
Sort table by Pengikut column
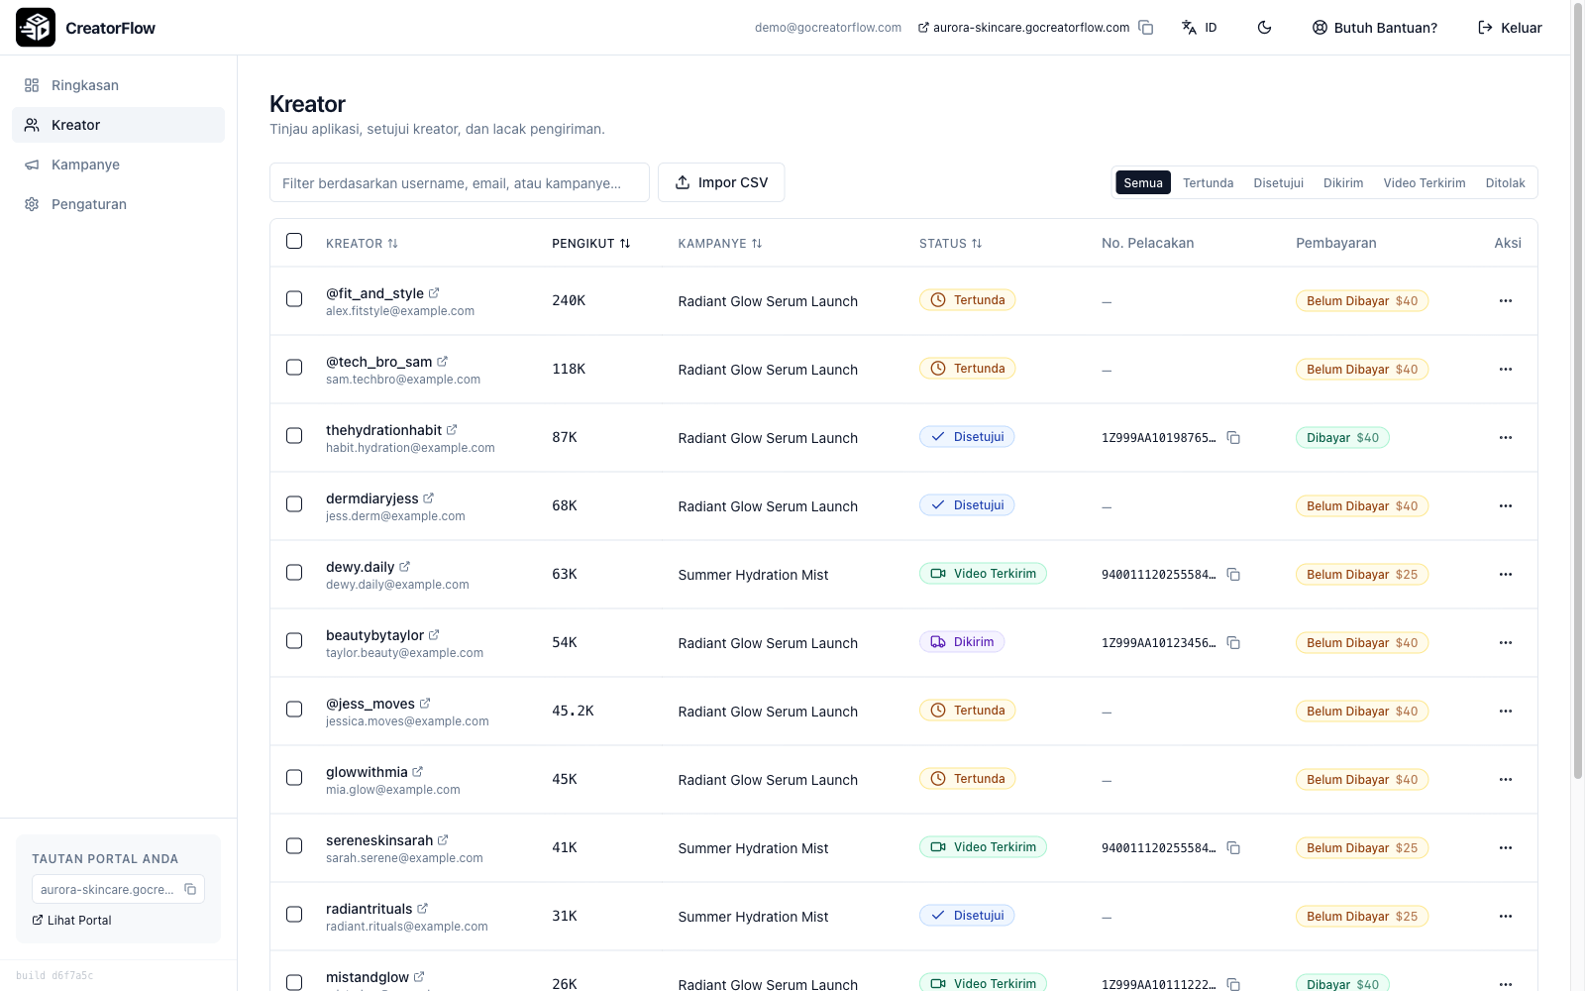tap(590, 244)
